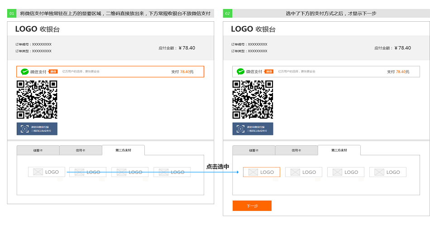The image size is (430, 225).
Task: Click the WeChat QR code in mockup 02
Action: (253, 100)
